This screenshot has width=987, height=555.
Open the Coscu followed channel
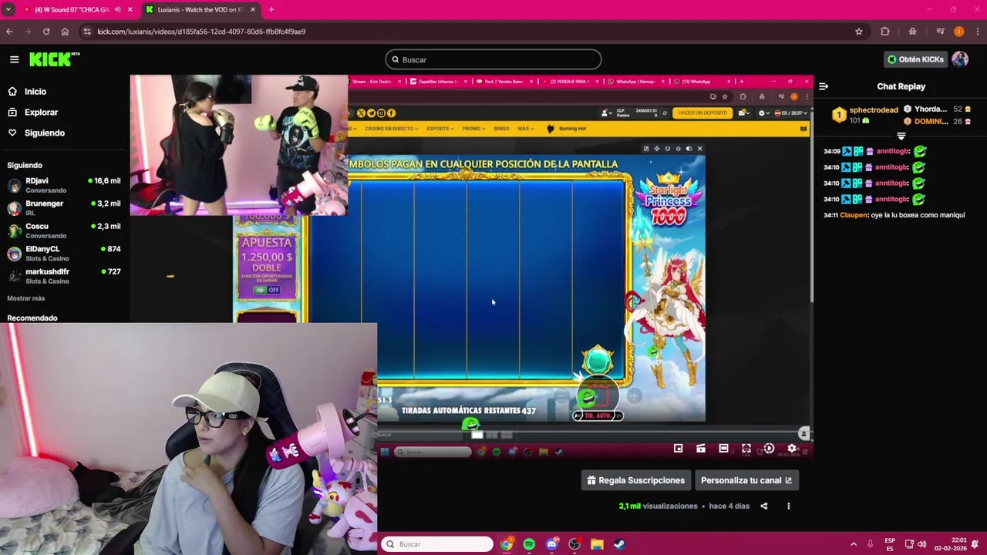pyautogui.click(x=64, y=230)
